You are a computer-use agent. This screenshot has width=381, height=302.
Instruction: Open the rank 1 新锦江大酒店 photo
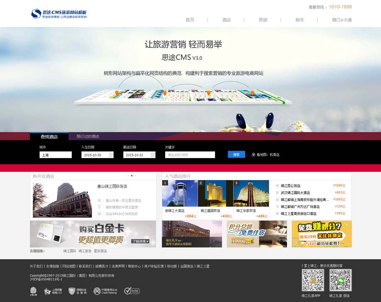pyautogui.click(x=180, y=193)
